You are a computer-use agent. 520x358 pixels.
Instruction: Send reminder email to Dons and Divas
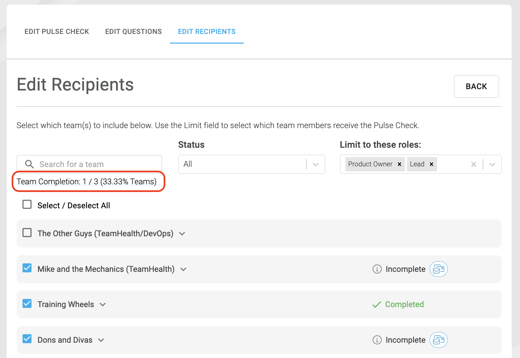[439, 340]
